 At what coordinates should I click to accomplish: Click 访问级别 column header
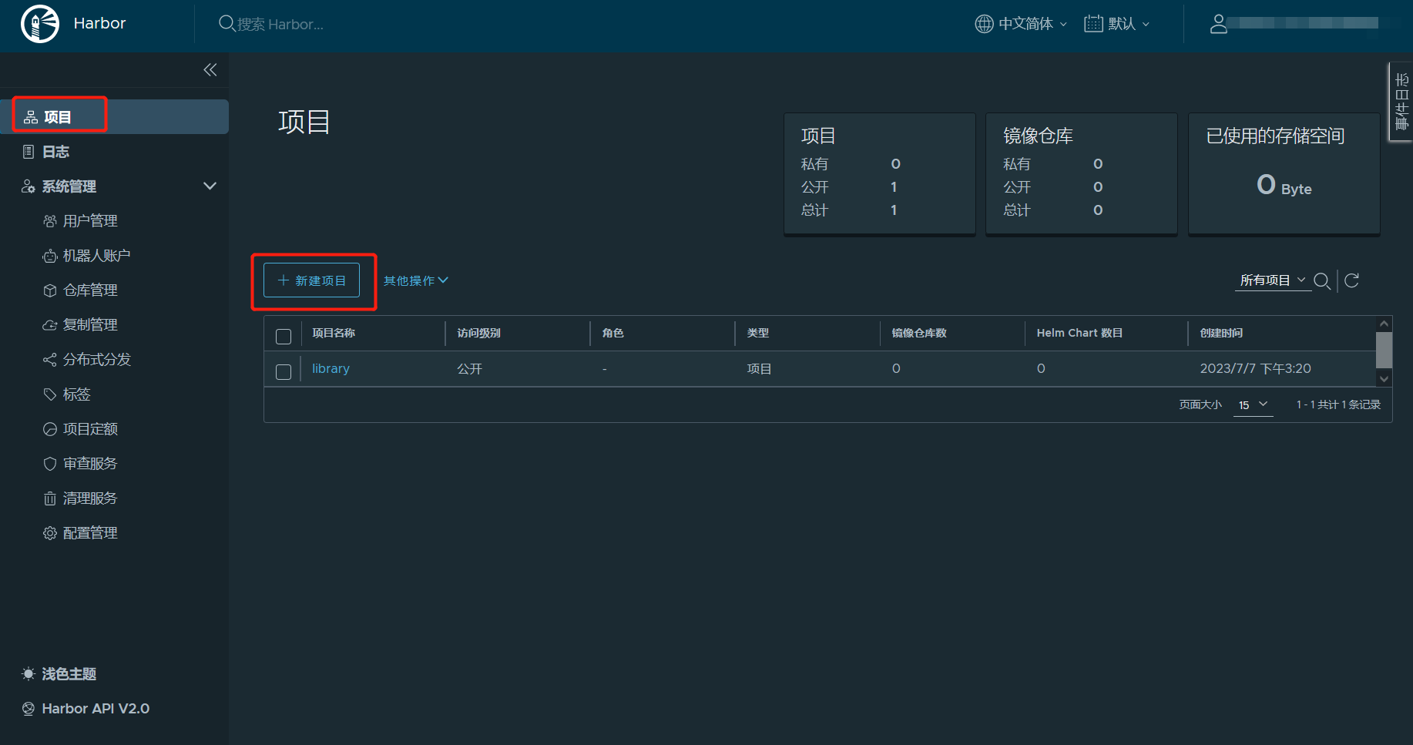tap(478, 333)
